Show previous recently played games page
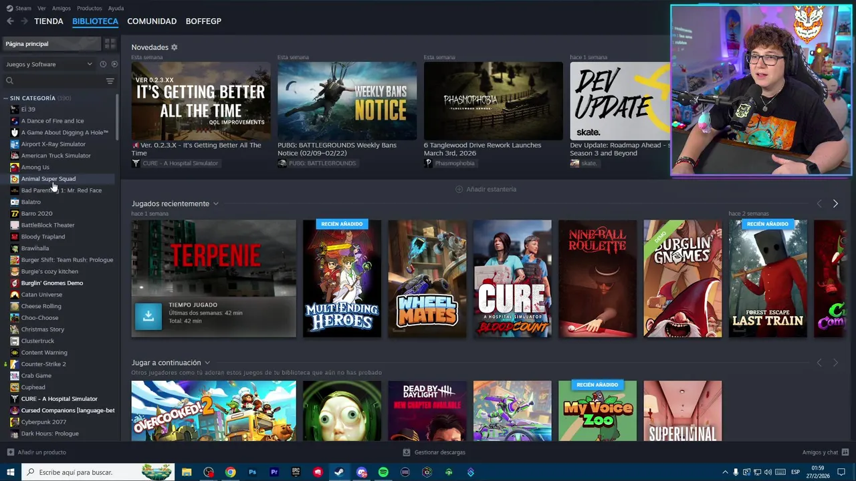 [819, 204]
